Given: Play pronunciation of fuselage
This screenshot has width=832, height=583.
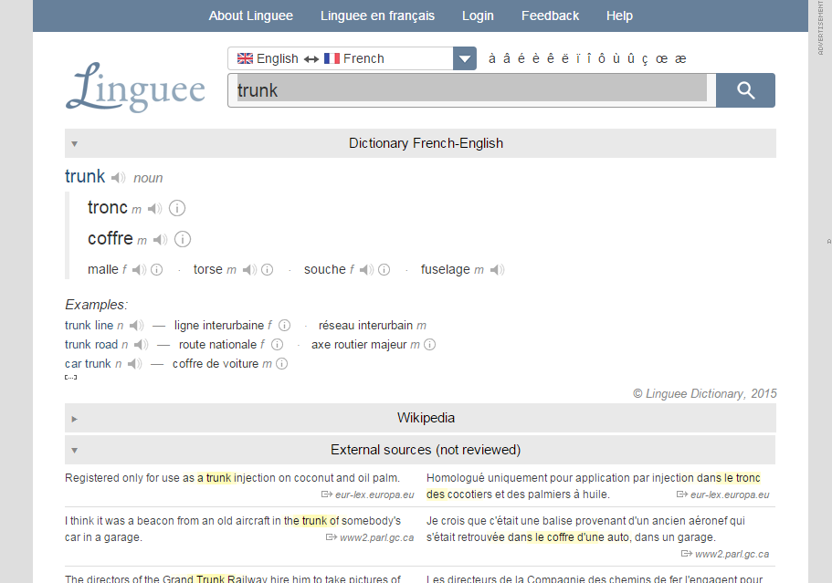Looking at the screenshot, I should pyautogui.click(x=497, y=270).
